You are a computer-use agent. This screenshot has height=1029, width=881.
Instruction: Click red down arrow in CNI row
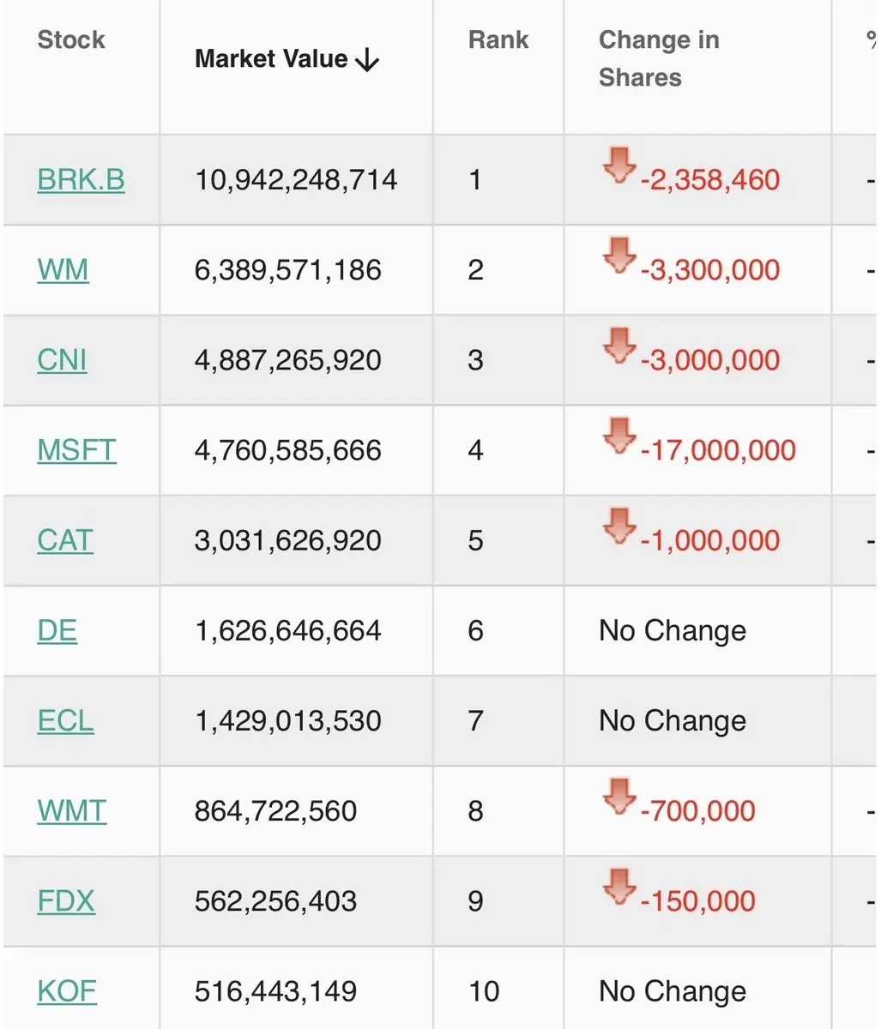(619, 345)
